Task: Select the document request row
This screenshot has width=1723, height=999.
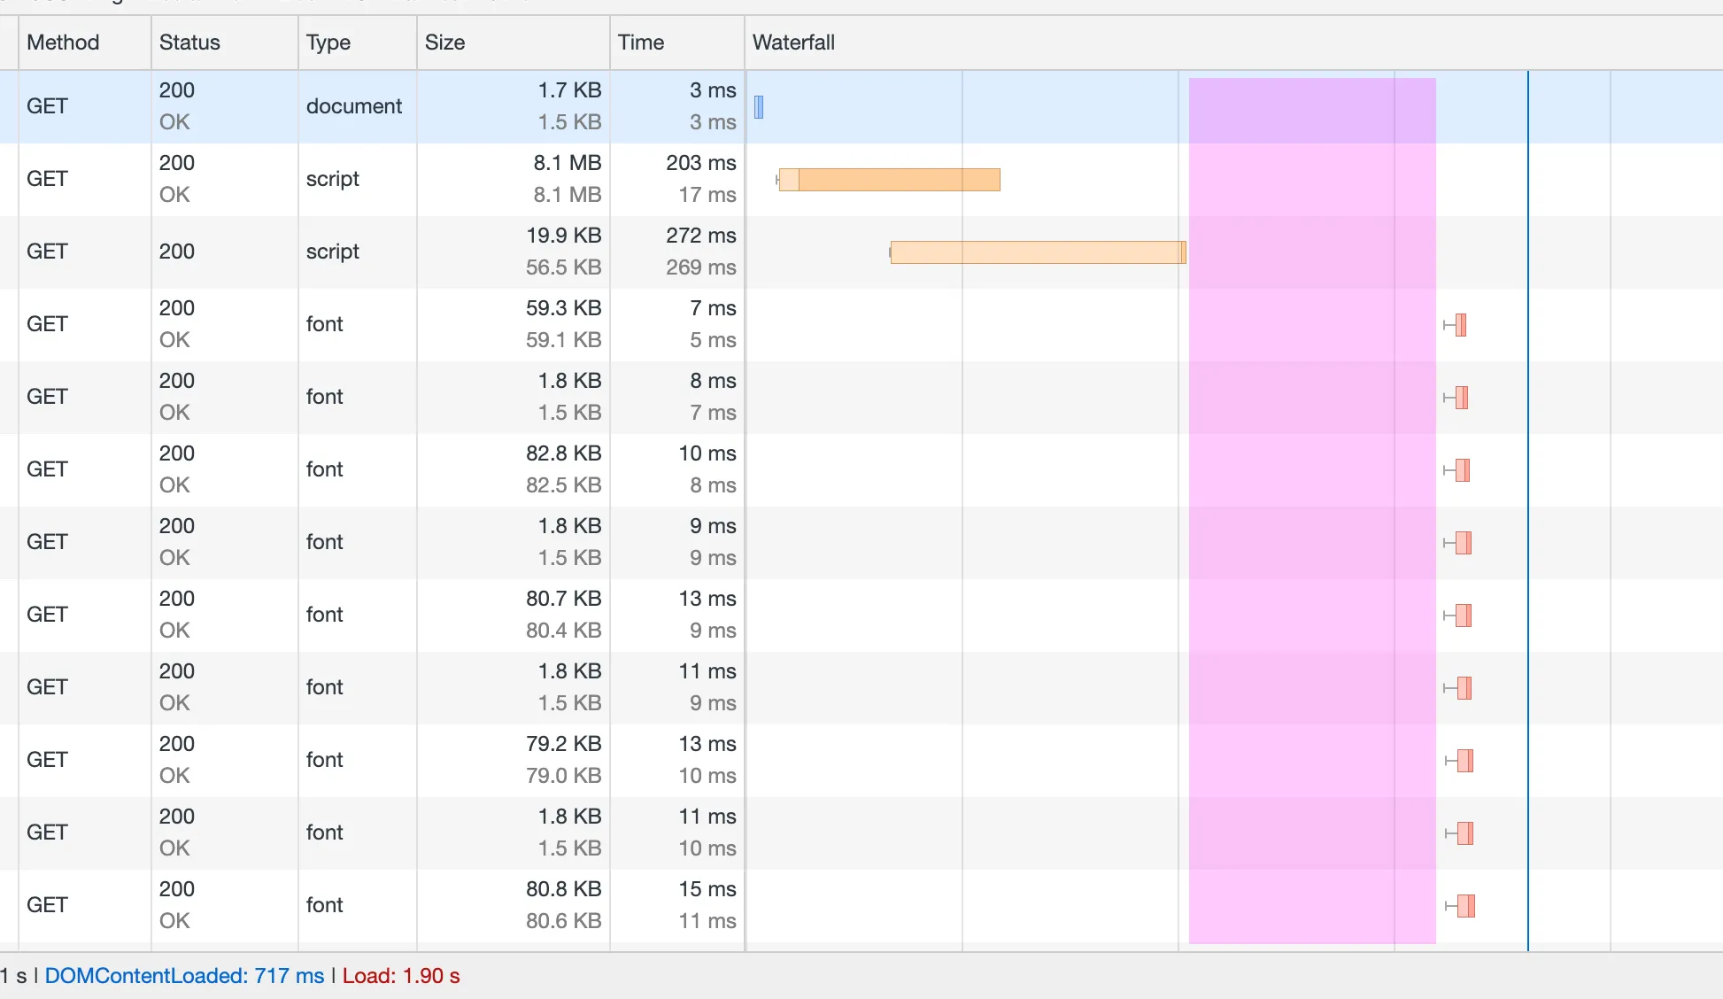Action: [x=354, y=106]
